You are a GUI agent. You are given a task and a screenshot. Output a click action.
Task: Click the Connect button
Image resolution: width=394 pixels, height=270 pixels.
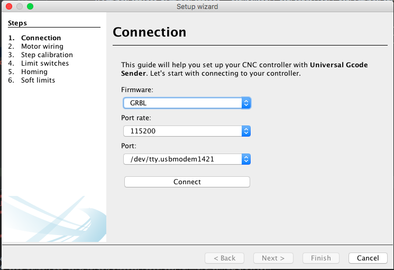[187, 182]
